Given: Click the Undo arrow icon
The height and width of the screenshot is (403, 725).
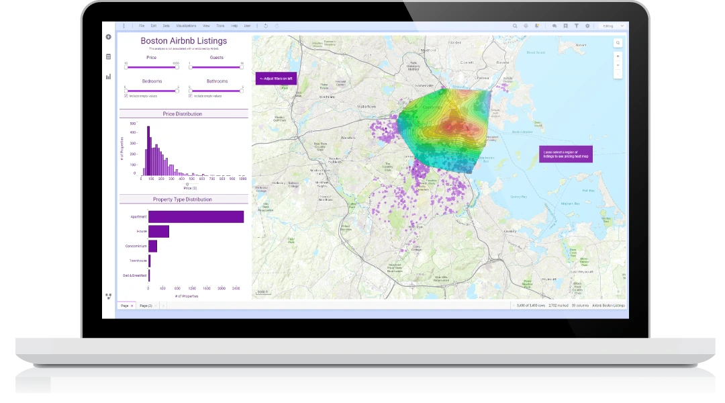Looking at the screenshot, I should coord(266,26).
